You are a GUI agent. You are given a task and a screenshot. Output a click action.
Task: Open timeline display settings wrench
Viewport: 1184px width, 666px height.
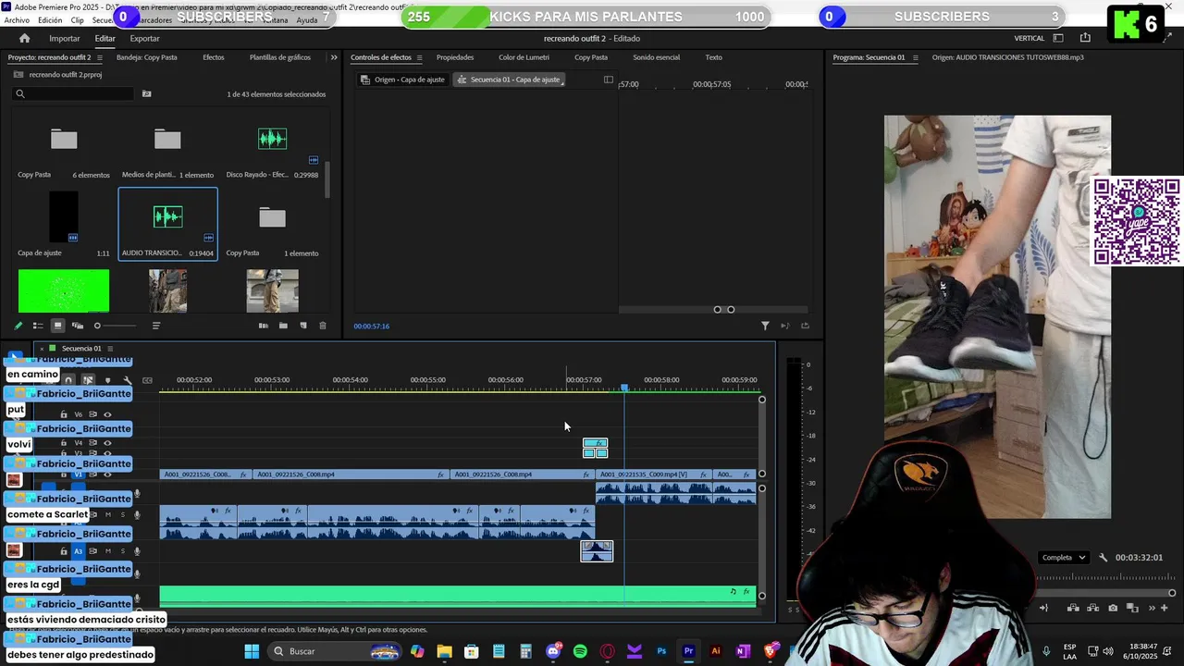(x=128, y=380)
